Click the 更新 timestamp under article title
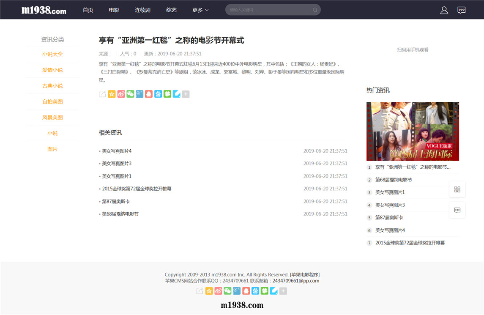 coord(172,54)
